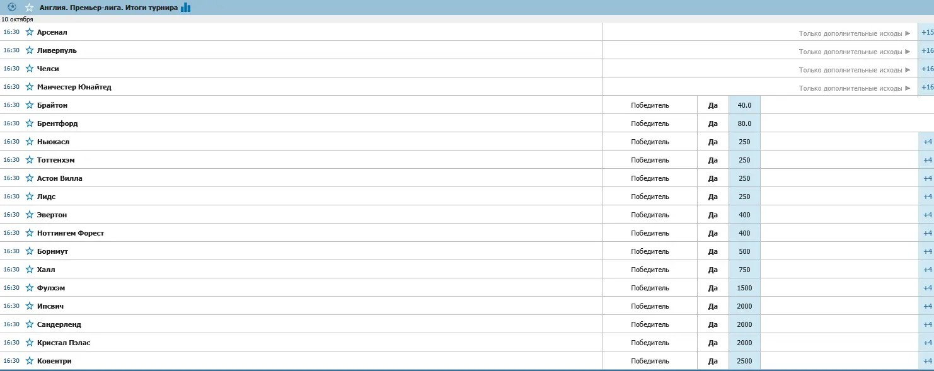Add Ковентри to favorites via star
This screenshot has width=934, height=371.
click(30, 361)
